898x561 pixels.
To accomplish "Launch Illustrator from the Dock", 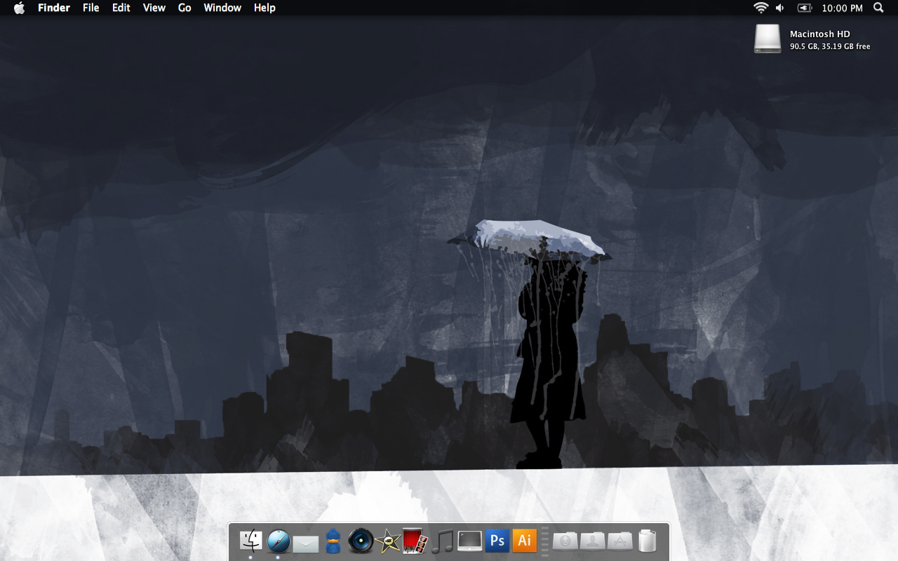I will coord(525,541).
